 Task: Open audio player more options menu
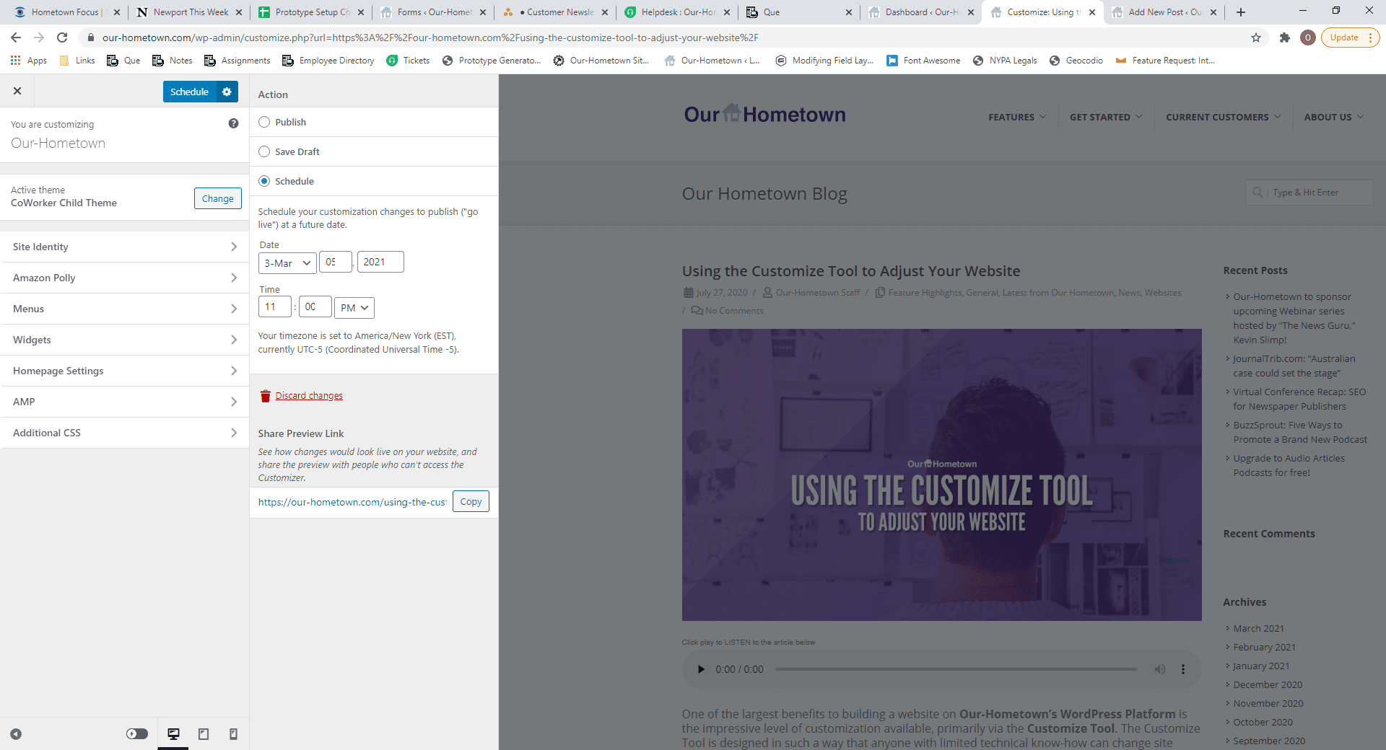tap(1182, 669)
